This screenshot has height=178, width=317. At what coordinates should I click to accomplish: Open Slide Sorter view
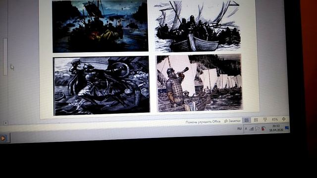click(256, 120)
